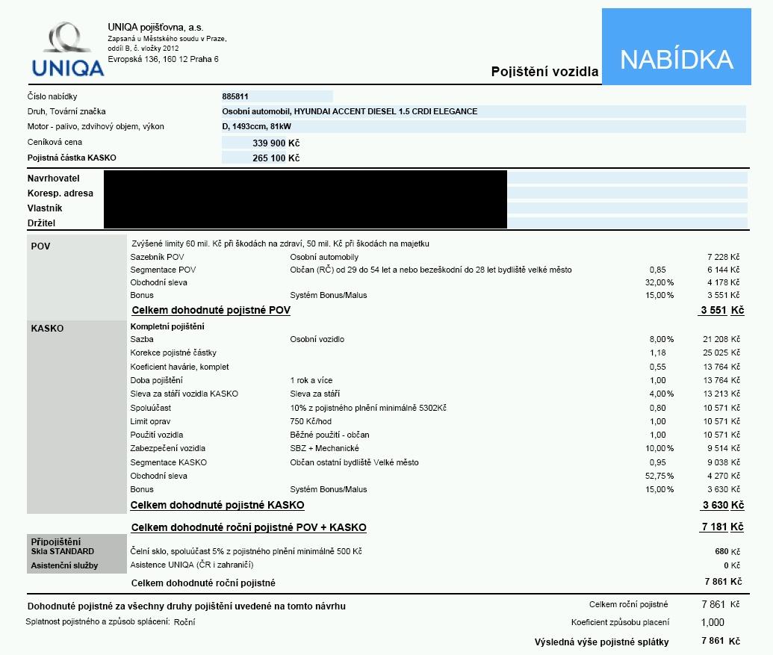
Task: Click the combined total 7 181 Kč
Action: tap(722, 527)
